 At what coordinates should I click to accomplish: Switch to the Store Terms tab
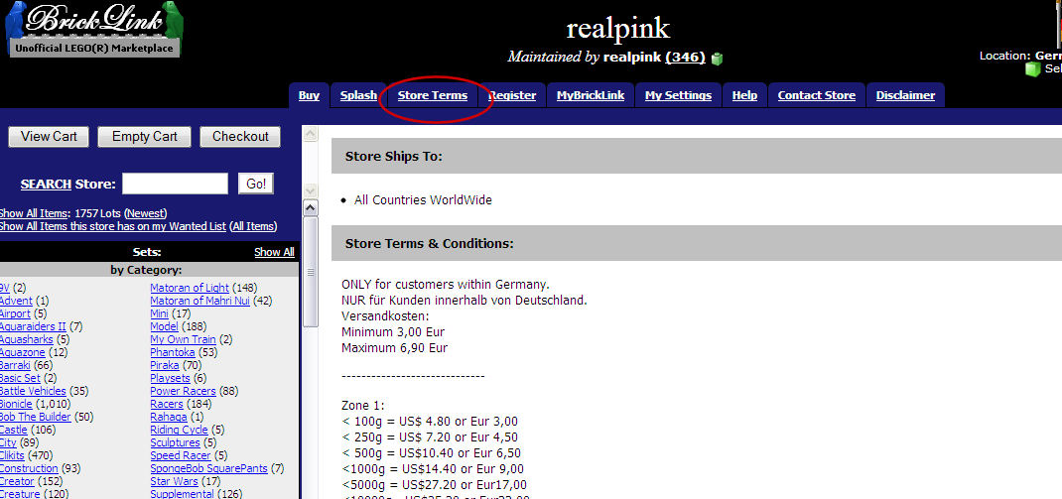click(x=432, y=95)
